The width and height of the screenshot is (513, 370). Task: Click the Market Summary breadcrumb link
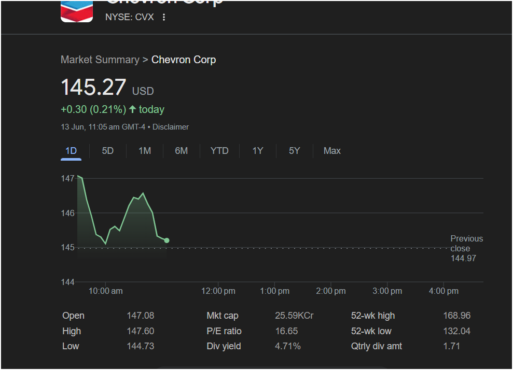(100, 60)
